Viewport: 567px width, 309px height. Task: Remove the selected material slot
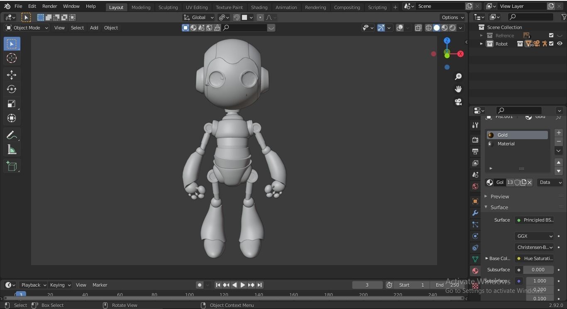tap(559, 141)
